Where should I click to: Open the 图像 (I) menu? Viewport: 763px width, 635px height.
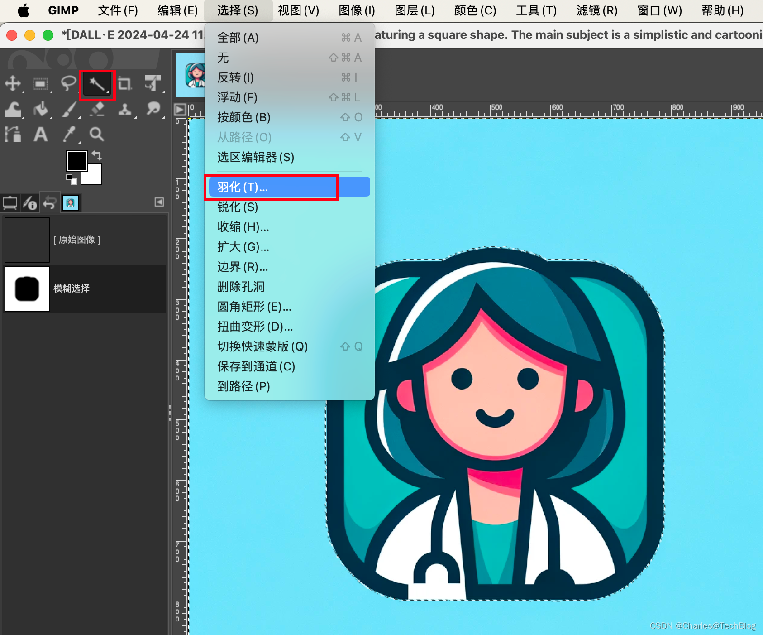pyautogui.click(x=357, y=10)
